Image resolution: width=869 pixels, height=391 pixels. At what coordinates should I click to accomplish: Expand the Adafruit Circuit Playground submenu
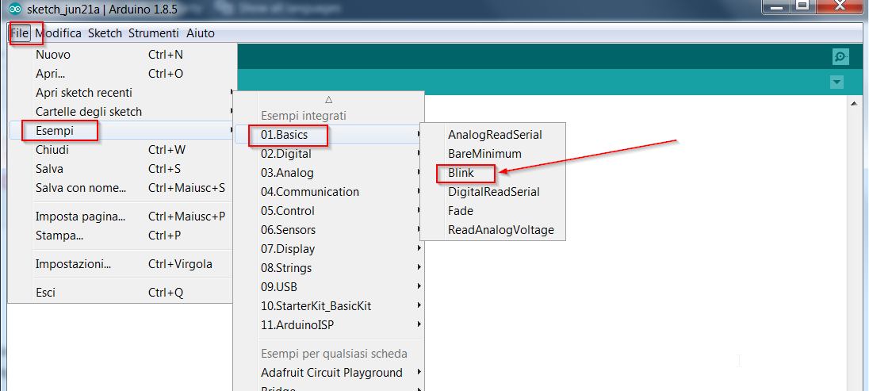331,373
